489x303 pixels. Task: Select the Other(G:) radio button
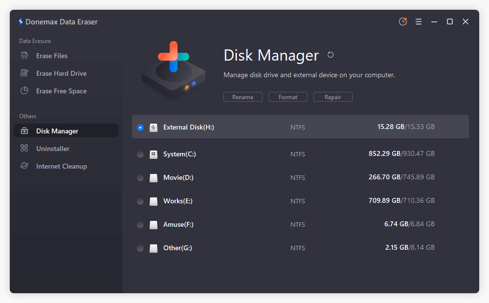tap(140, 248)
